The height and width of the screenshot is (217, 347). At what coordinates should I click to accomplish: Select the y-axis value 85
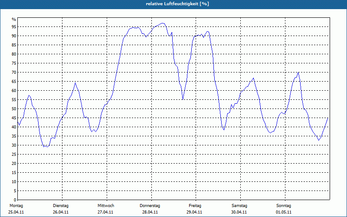pos(14,45)
